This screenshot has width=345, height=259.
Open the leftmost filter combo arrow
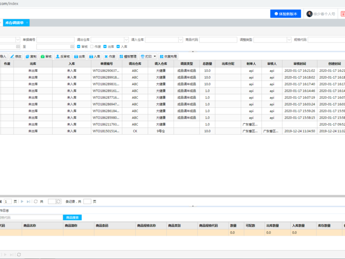pos(18,39)
